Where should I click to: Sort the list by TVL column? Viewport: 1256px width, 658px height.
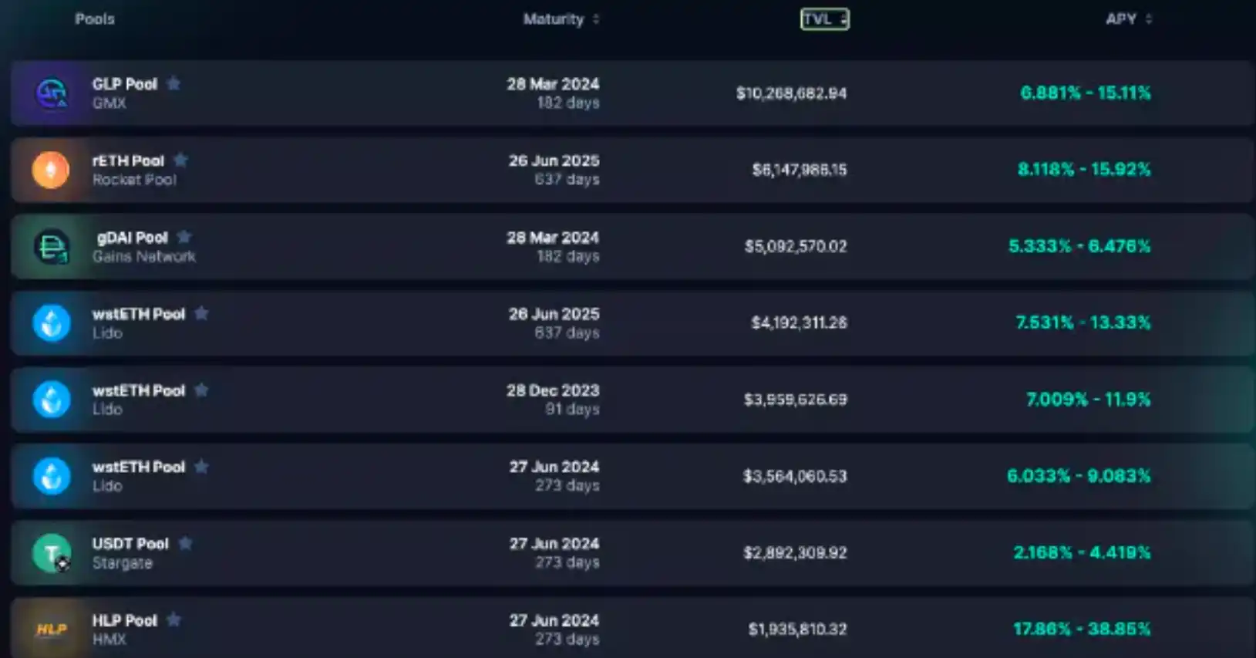point(824,19)
